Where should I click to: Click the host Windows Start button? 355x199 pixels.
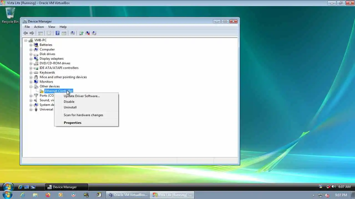pos(7,195)
